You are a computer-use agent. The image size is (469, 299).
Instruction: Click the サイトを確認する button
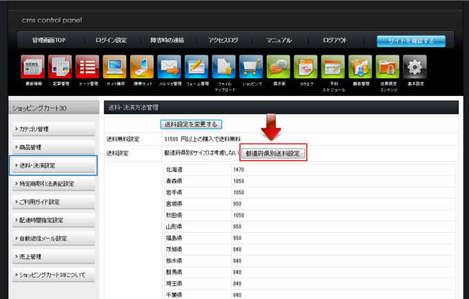point(410,41)
